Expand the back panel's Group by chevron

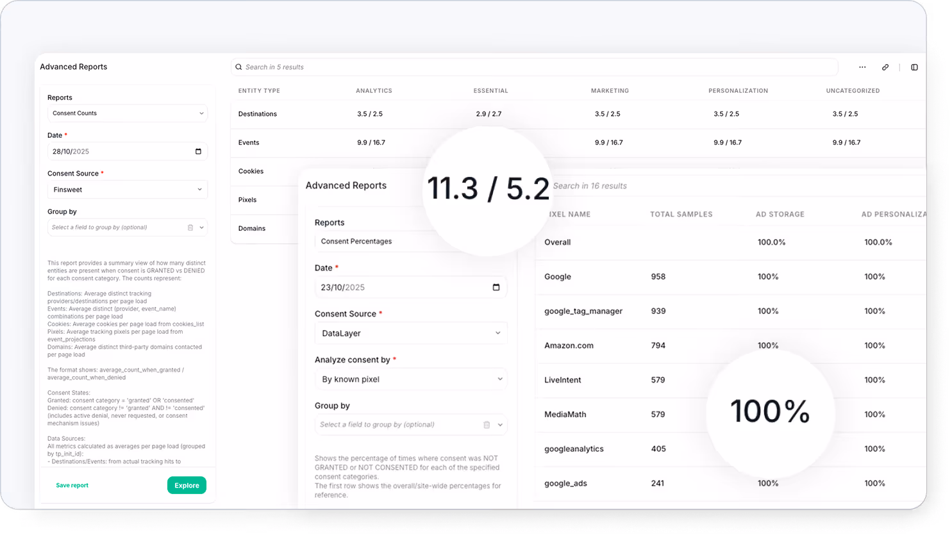[x=201, y=227]
